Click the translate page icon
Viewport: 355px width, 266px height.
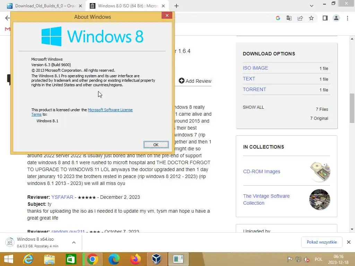click(x=289, y=18)
